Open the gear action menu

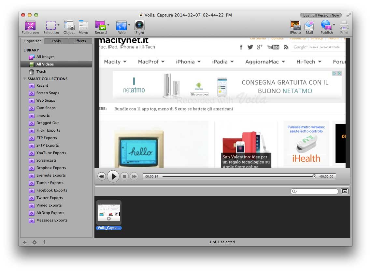pos(35,242)
